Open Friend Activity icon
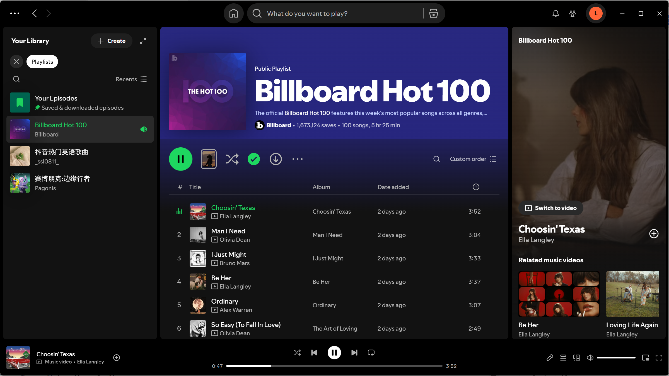Image resolution: width=669 pixels, height=376 pixels. (x=572, y=13)
